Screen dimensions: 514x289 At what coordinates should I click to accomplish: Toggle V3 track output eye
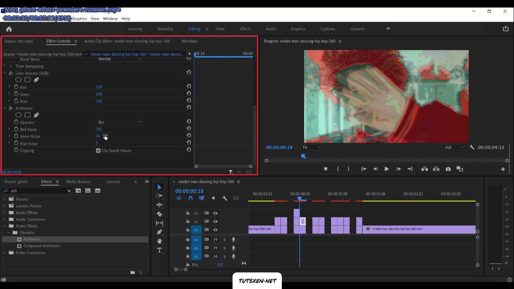coord(215,213)
